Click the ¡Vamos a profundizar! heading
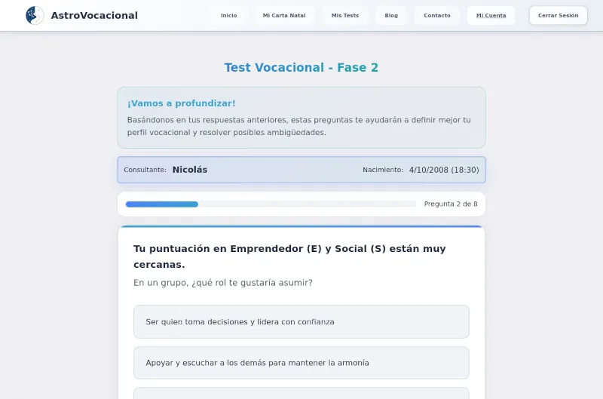 pos(181,103)
